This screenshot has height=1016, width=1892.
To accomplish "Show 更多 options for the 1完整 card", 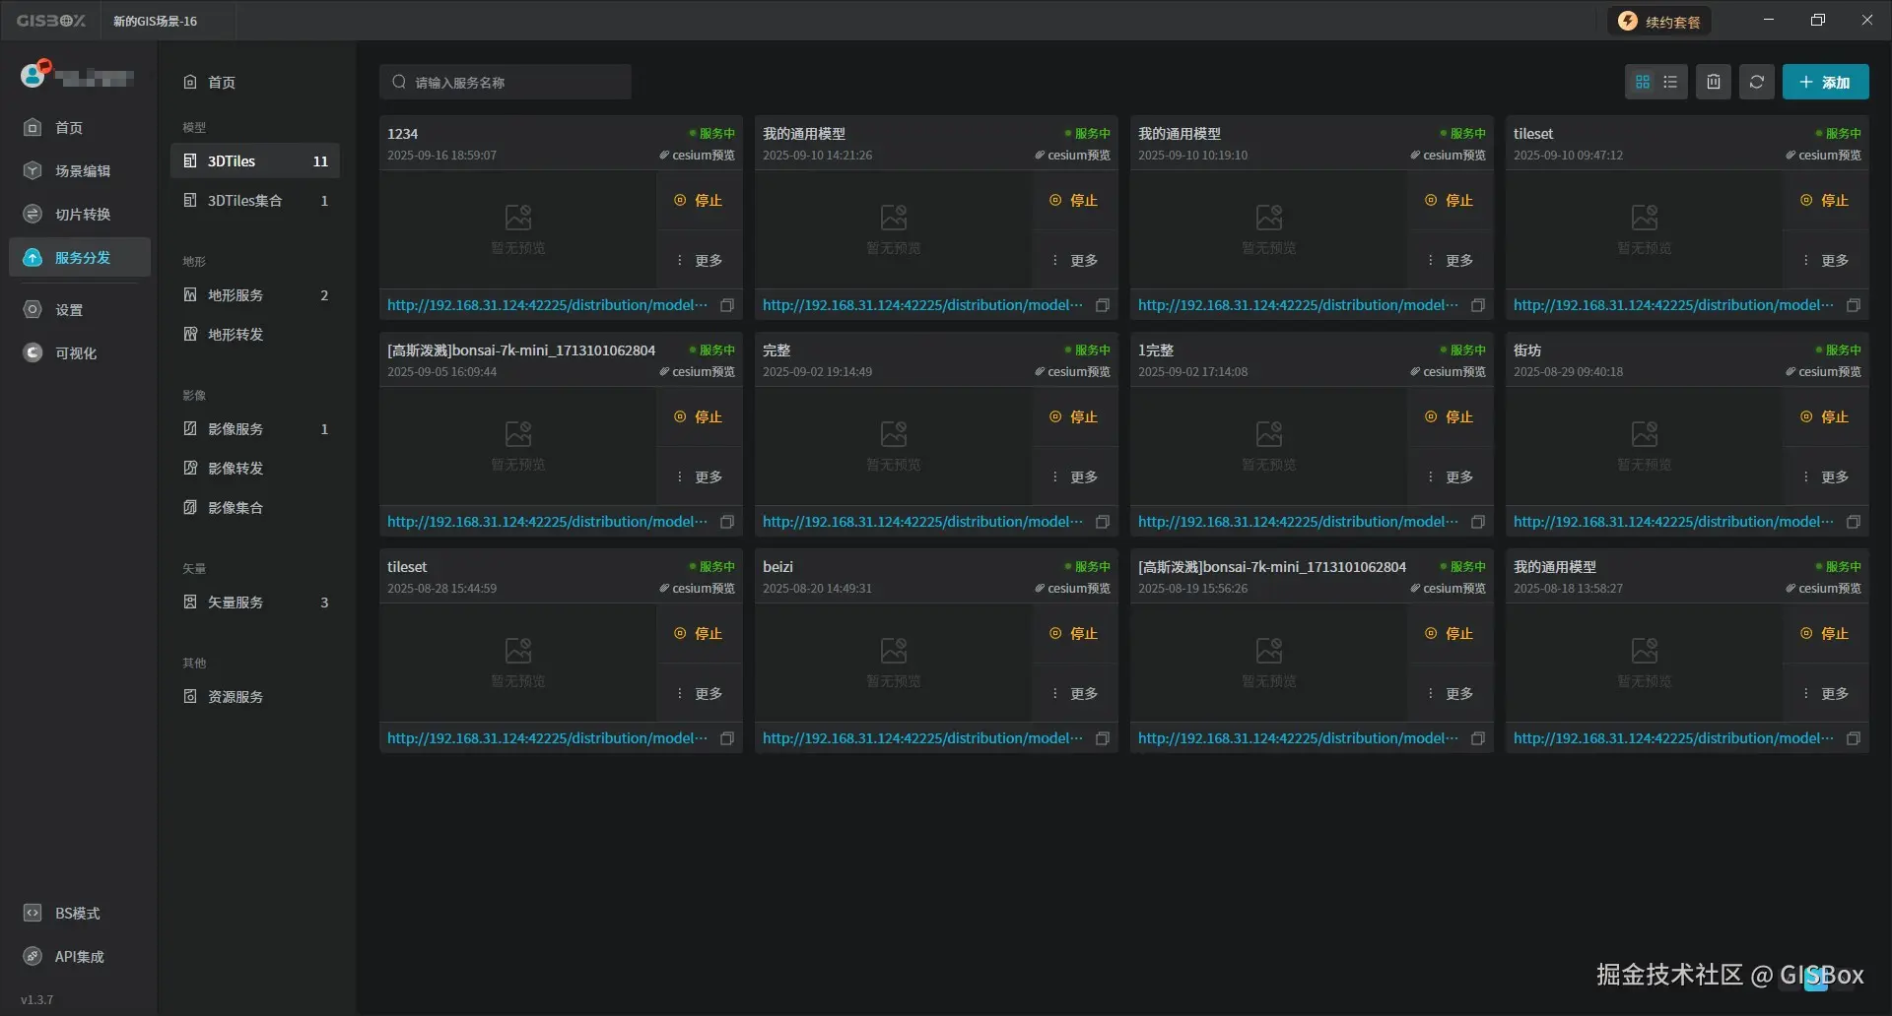I will click(1450, 477).
